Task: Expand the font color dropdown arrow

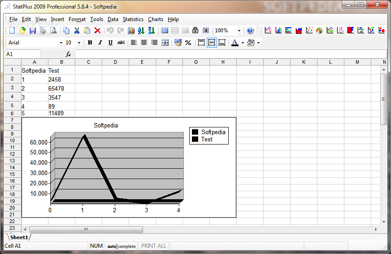Action: tap(243, 43)
